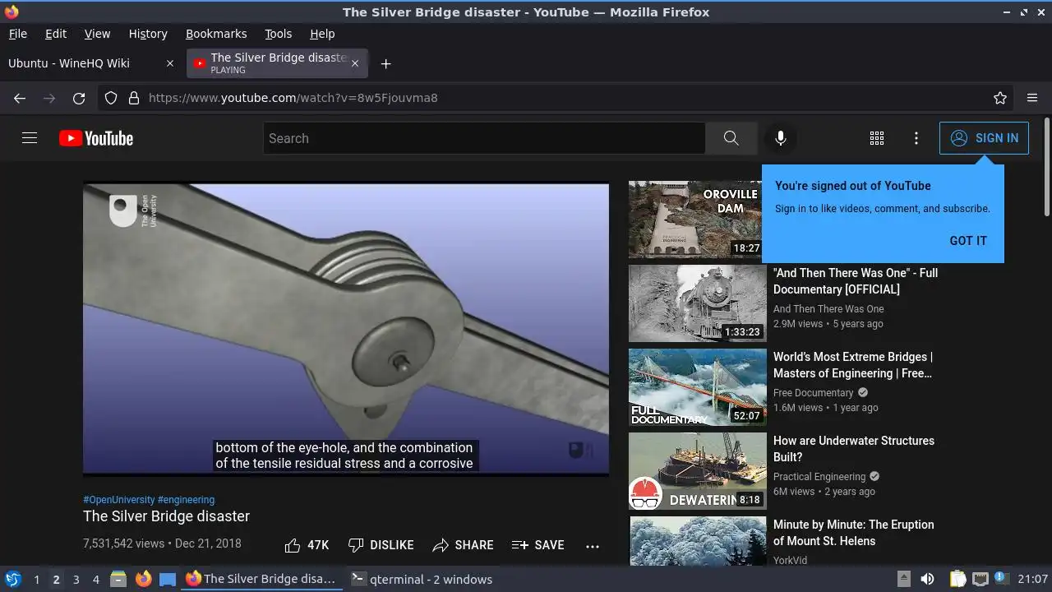Open tracking protection shield panel
The height and width of the screenshot is (592, 1052).
point(111,98)
